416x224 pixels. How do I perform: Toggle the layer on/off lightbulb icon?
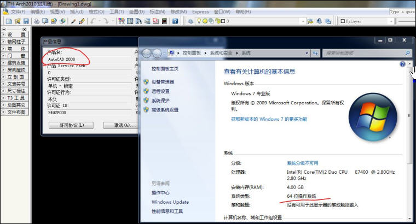click(x=199, y=21)
